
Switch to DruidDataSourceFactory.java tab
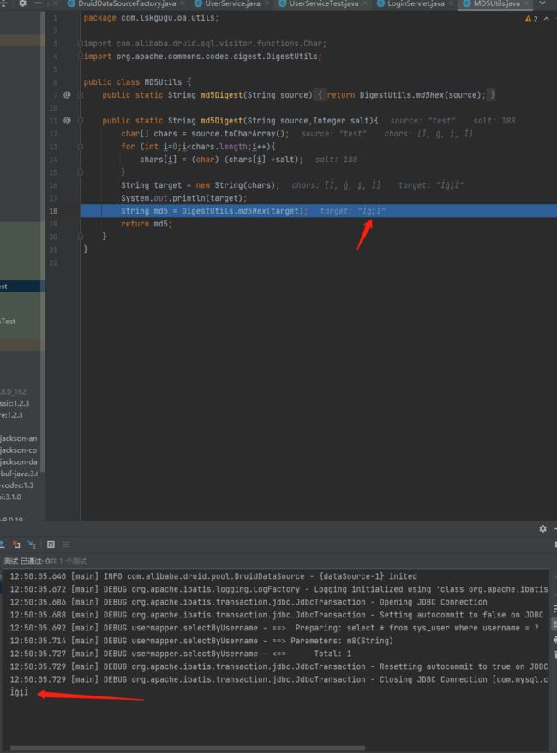[x=123, y=3]
